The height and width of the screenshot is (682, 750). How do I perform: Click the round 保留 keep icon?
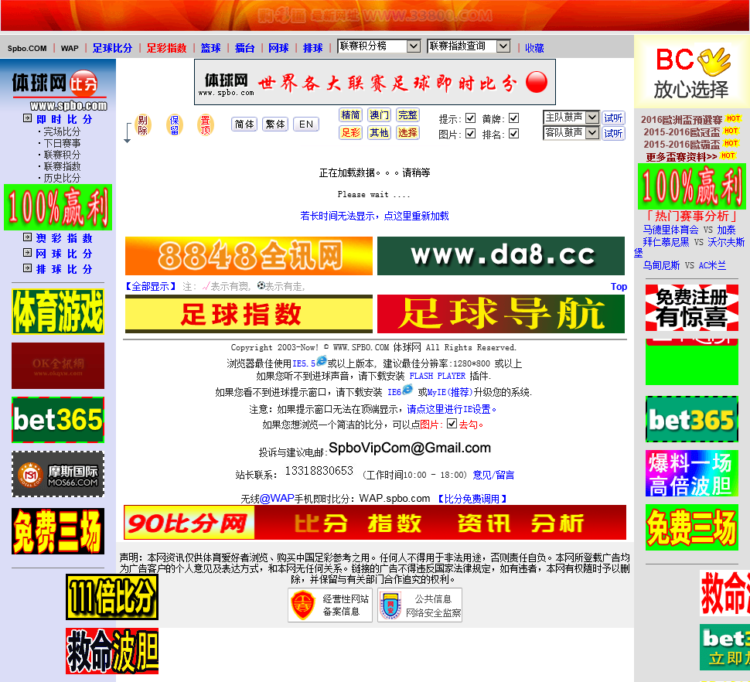tap(174, 125)
